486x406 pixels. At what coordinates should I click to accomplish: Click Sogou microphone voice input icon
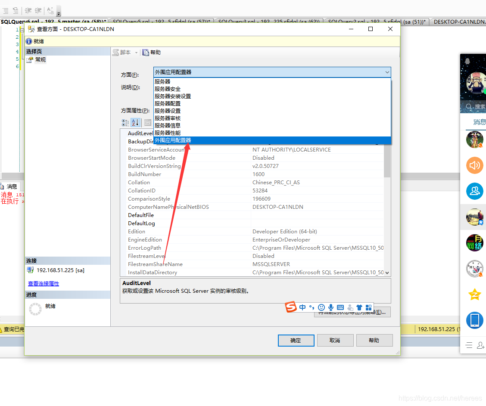331,307
